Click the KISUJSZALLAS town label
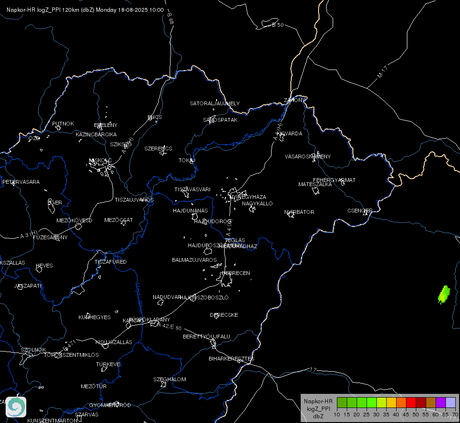Screen dimensions: 460x423 click(x=114, y=342)
